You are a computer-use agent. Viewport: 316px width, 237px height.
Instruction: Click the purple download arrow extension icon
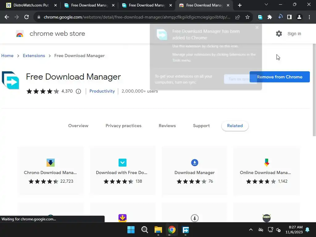pyautogui.click(x=123, y=218)
